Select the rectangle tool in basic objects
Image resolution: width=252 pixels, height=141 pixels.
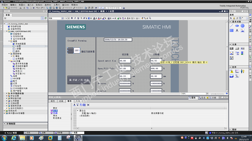[x=232, y=30]
